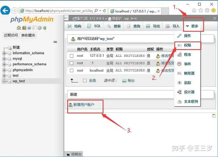Select 触发器 from the dropdown menu
The image size is (218, 157).
pyautogui.click(x=187, y=73)
